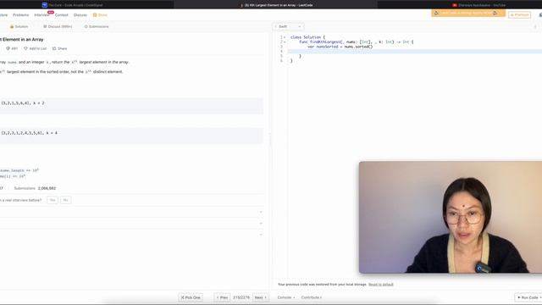Click the problem title Element in an Array

pos(23,40)
